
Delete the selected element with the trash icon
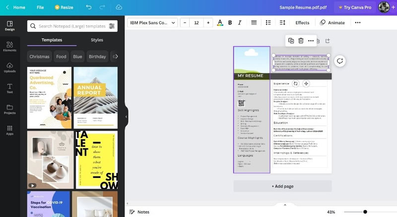point(301,41)
